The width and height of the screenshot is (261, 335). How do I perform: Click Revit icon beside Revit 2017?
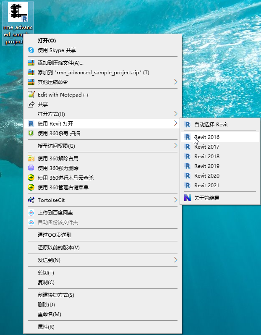(188, 147)
